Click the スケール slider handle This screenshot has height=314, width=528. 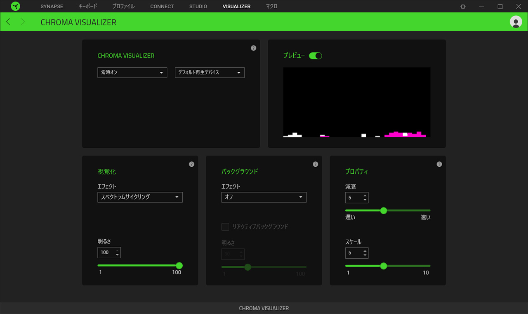[384, 266]
